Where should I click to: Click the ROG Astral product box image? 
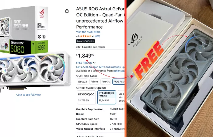point(24,30)
